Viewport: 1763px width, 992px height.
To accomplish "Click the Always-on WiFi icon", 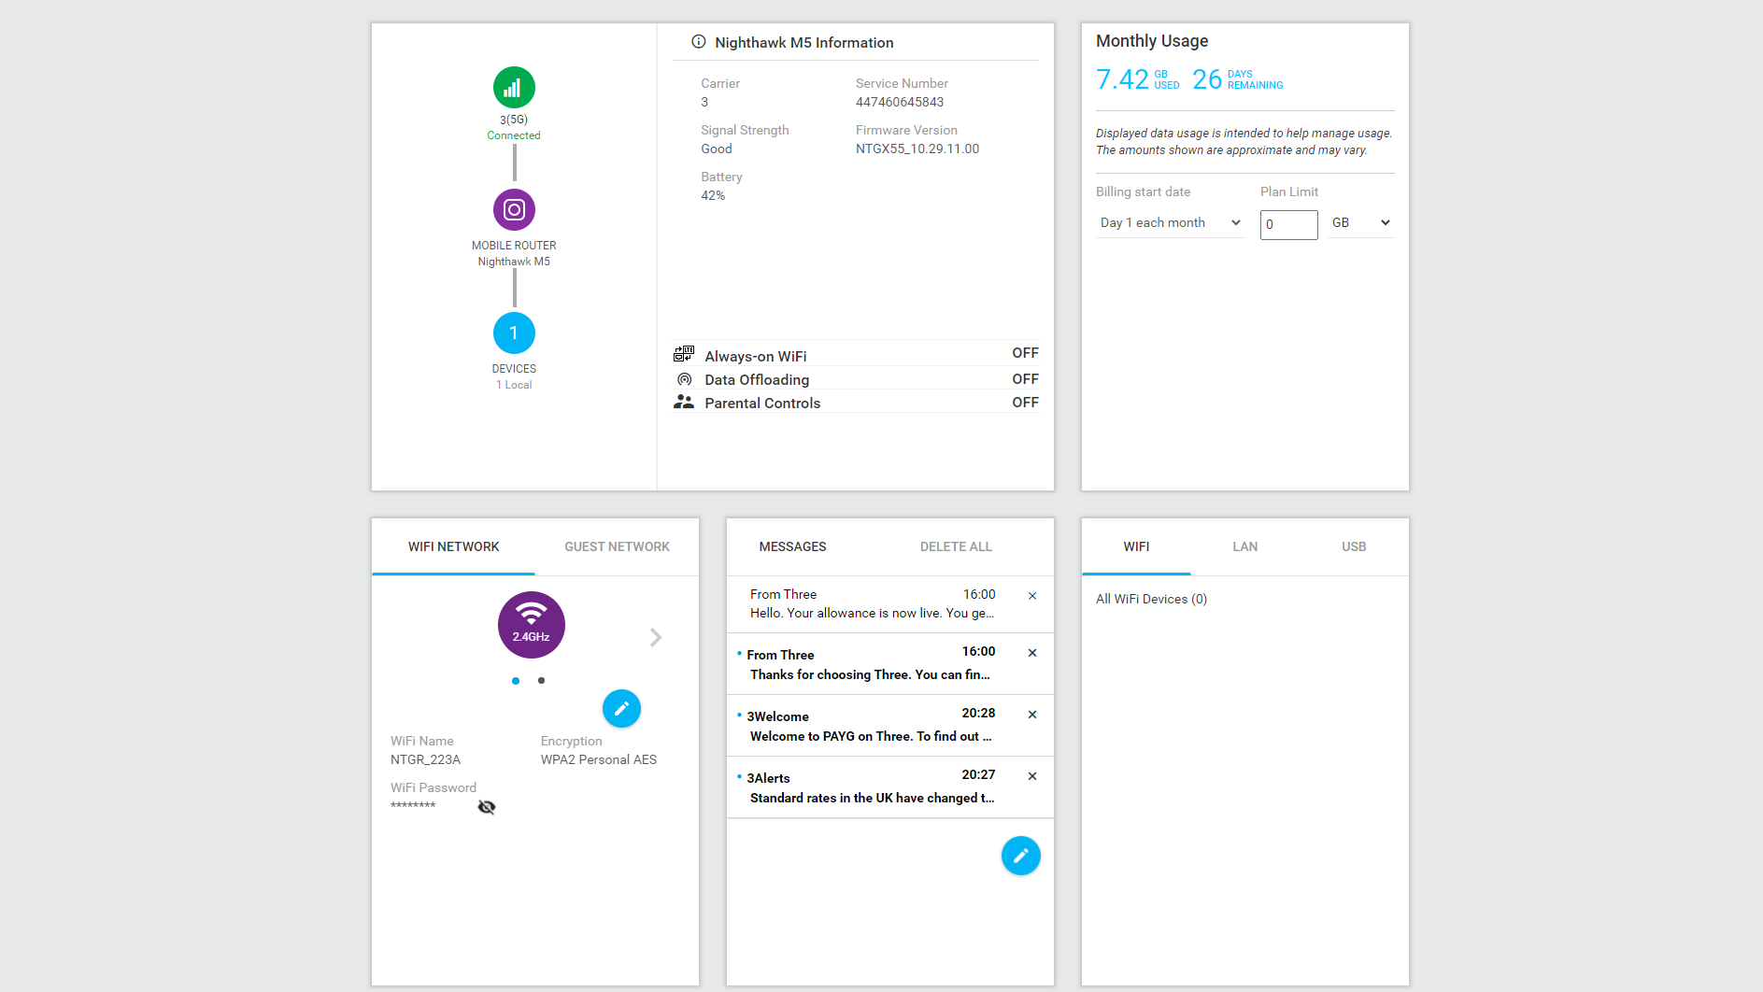I will click(x=684, y=354).
